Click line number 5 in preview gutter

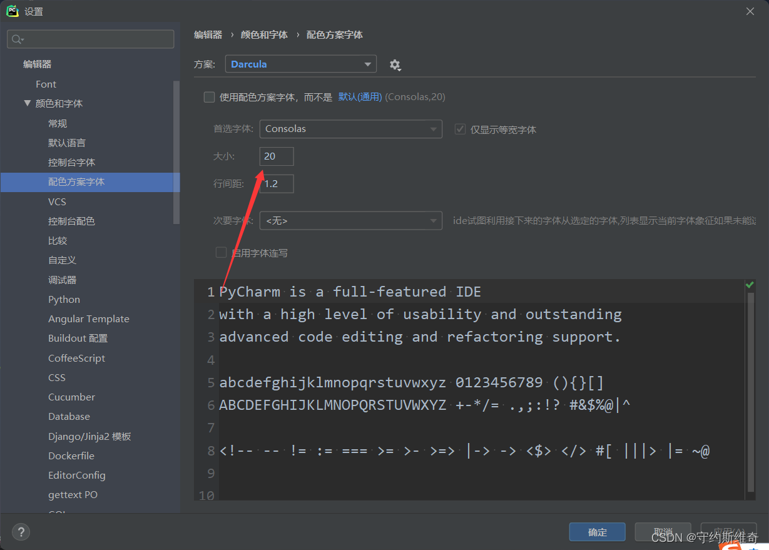click(x=211, y=382)
